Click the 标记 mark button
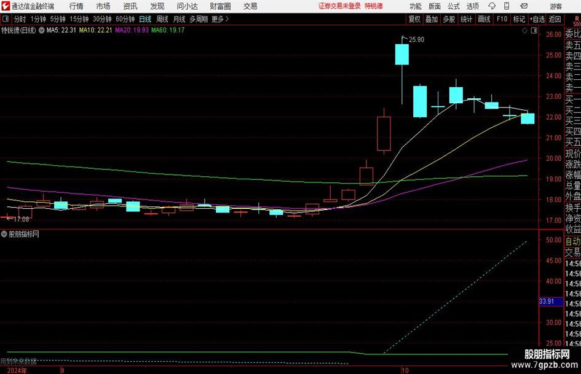 tap(519, 19)
